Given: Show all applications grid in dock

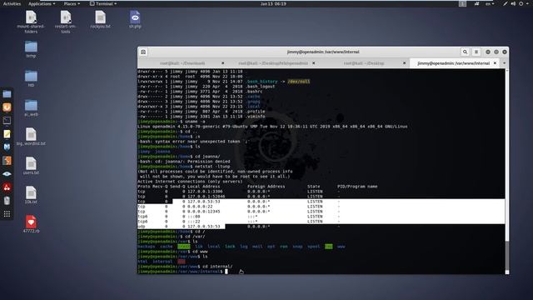Looking at the screenshot, I should [7, 214].
